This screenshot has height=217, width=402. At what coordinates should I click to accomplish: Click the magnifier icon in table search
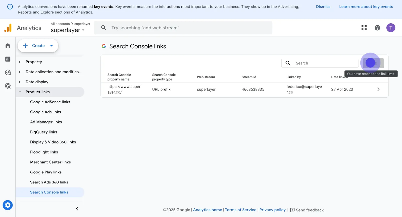pos(288,63)
